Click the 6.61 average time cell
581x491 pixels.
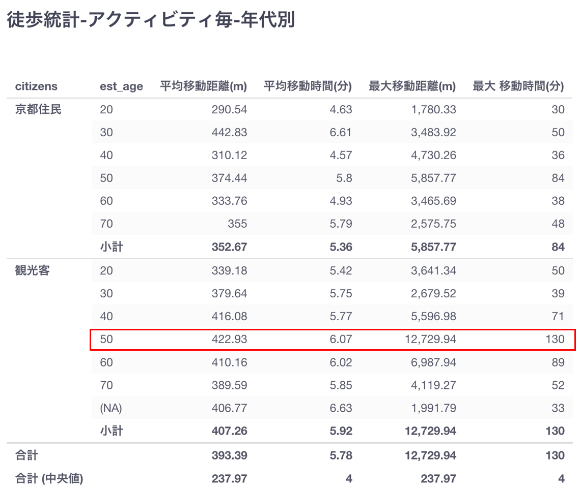[341, 132]
